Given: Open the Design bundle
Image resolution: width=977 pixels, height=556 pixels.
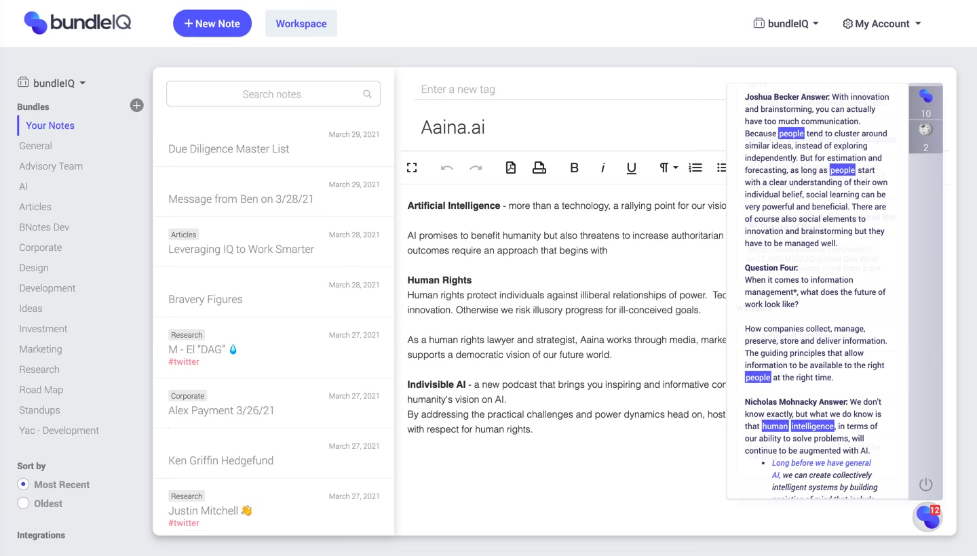Looking at the screenshot, I should [x=34, y=268].
